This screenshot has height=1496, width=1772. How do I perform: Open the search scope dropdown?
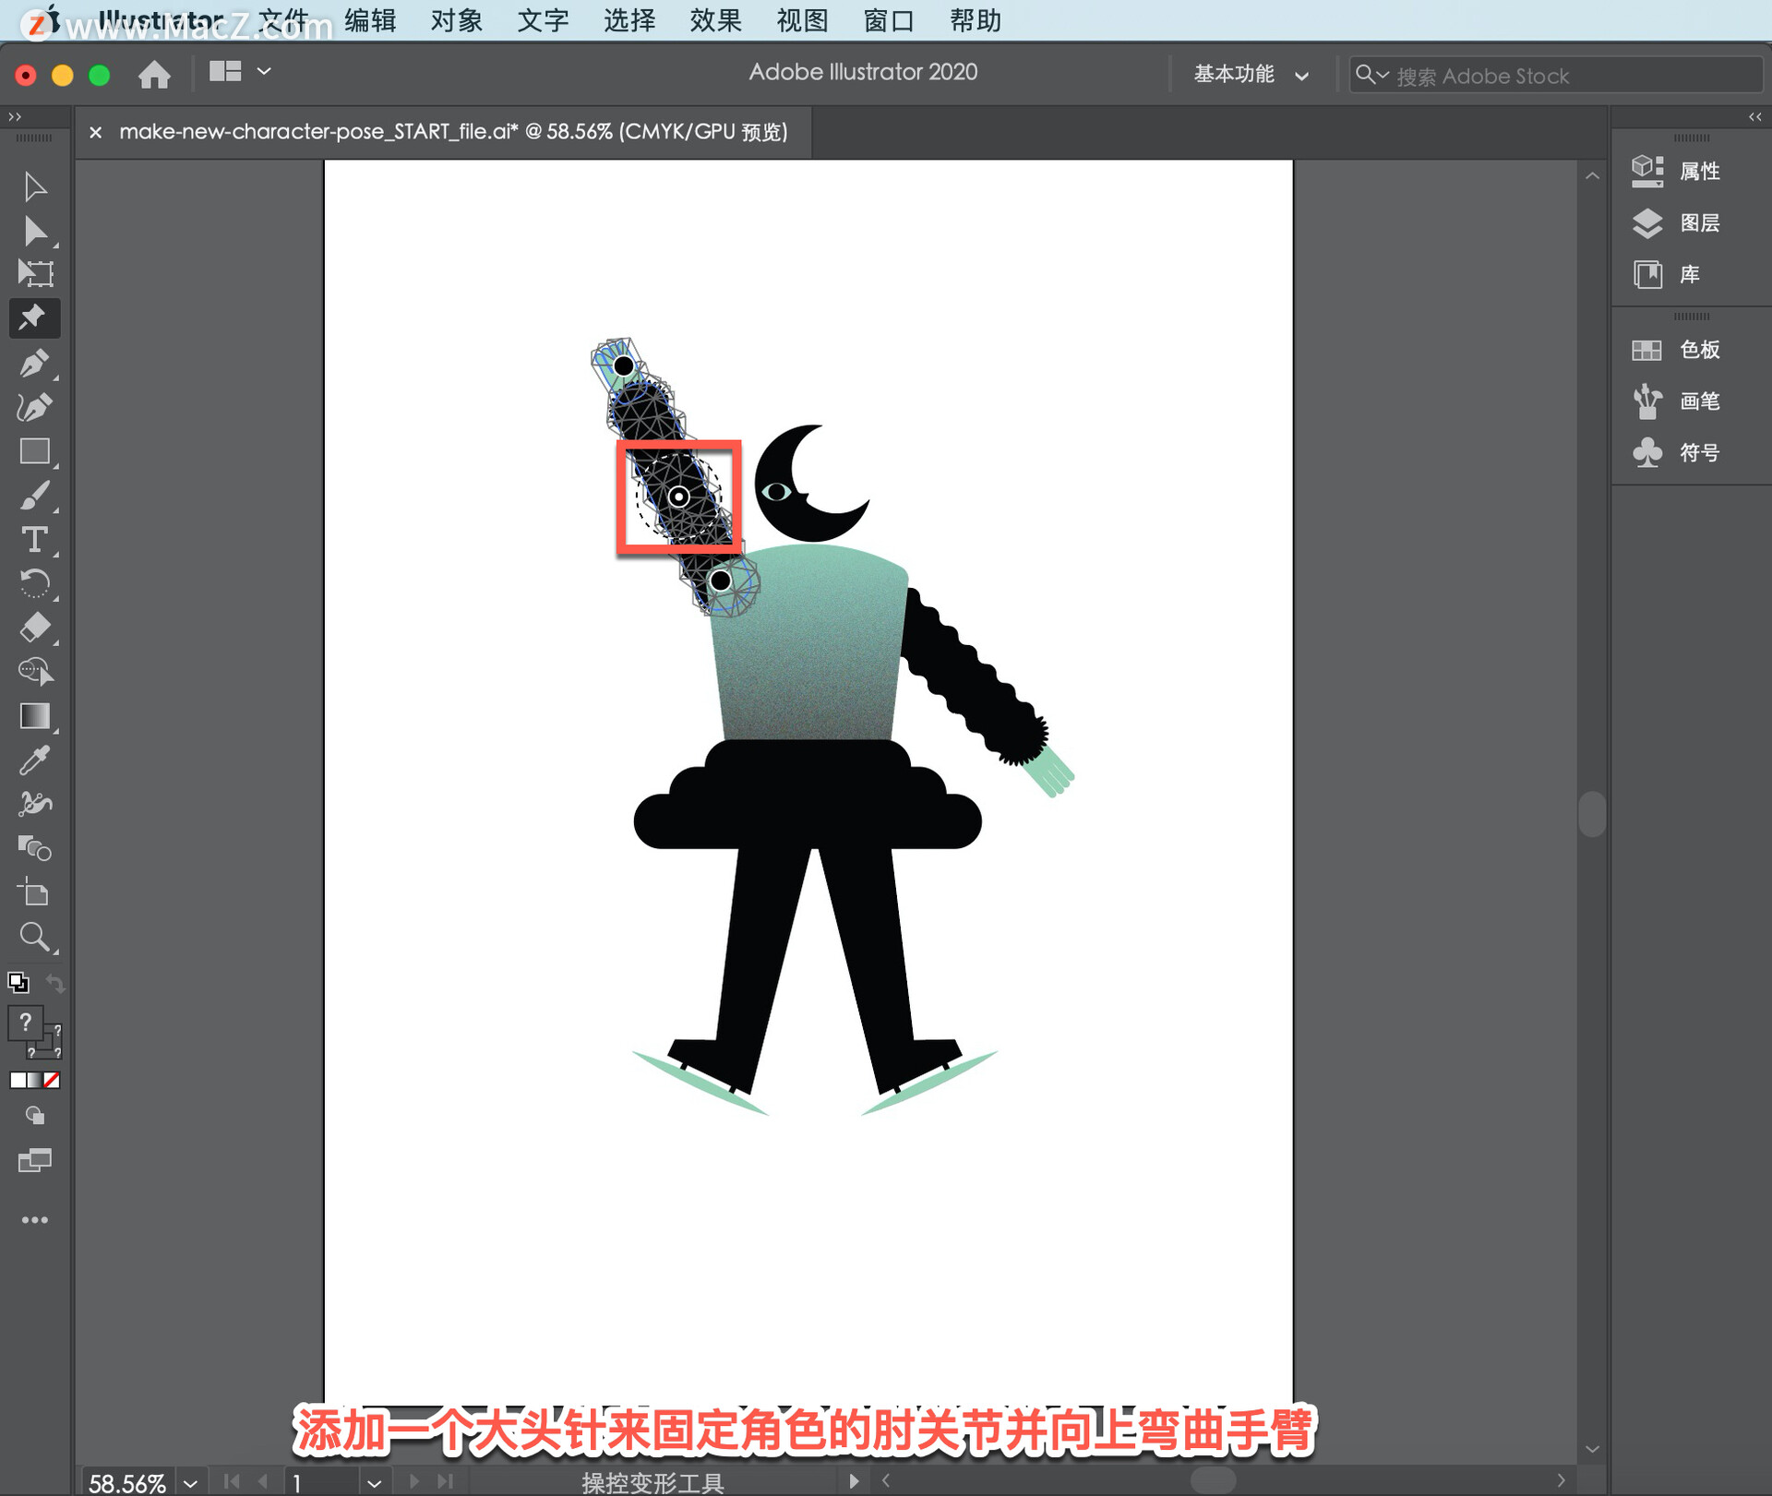coord(1371,74)
